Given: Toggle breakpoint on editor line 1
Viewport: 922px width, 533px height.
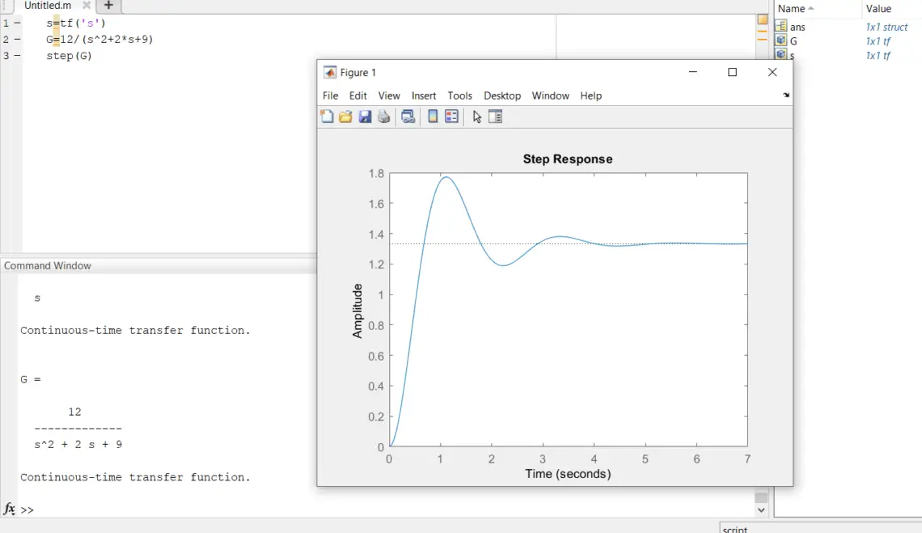Looking at the screenshot, I should tap(17, 23).
